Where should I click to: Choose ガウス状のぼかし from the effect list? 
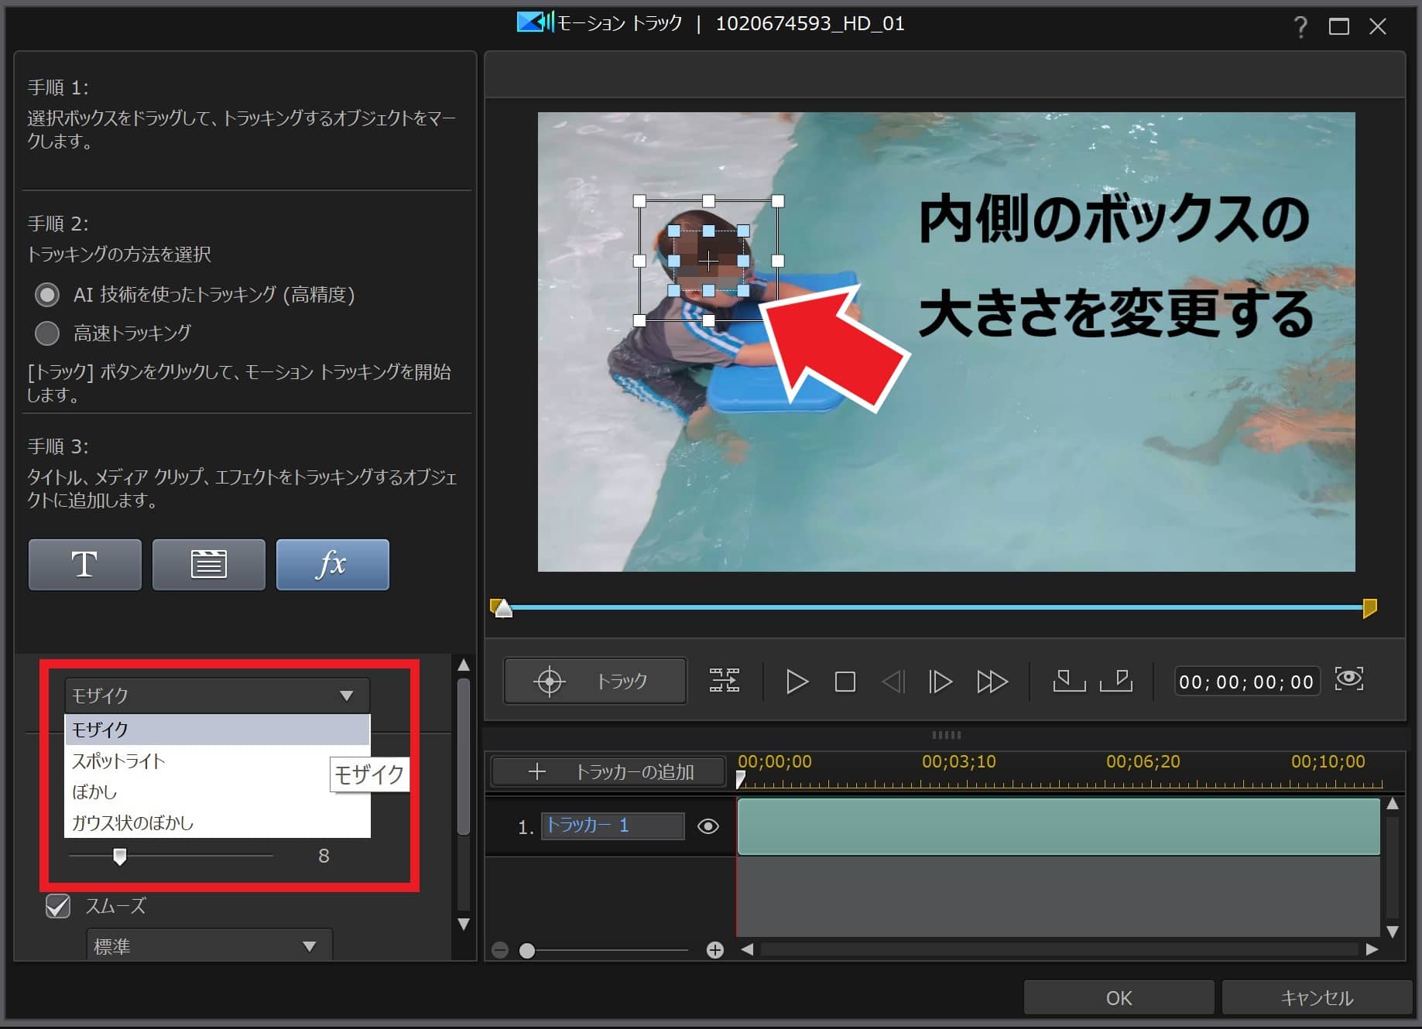point(132,823)
